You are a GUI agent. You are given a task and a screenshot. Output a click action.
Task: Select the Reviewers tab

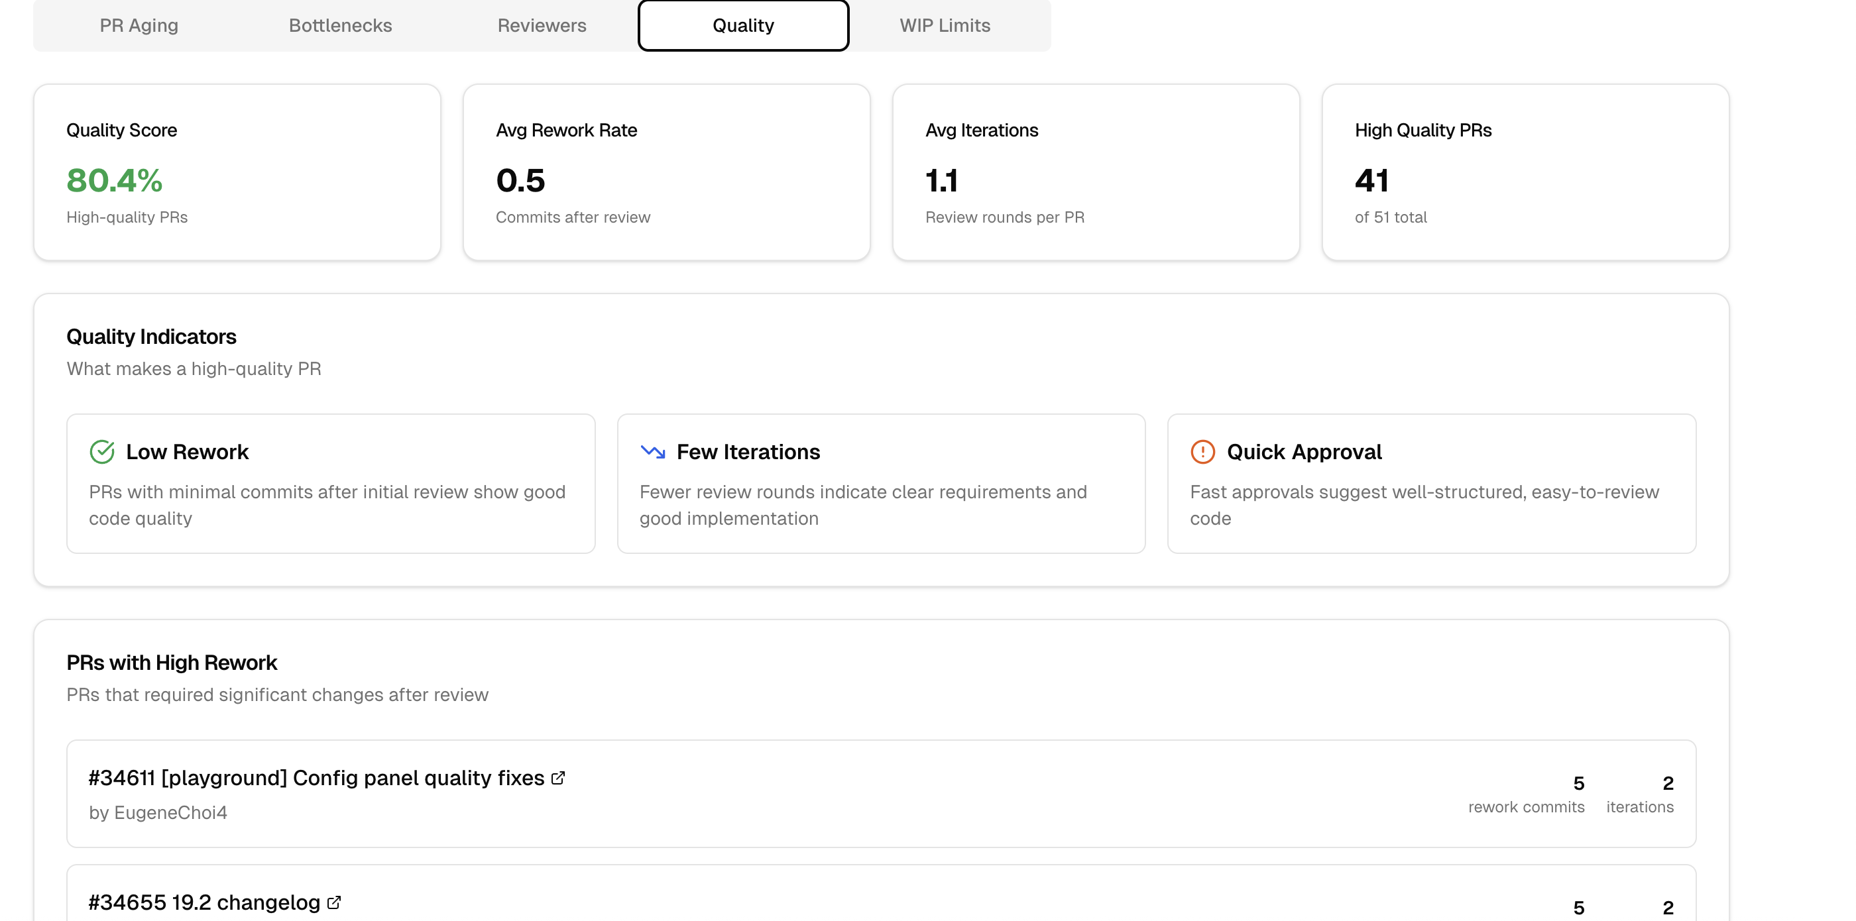542,25
